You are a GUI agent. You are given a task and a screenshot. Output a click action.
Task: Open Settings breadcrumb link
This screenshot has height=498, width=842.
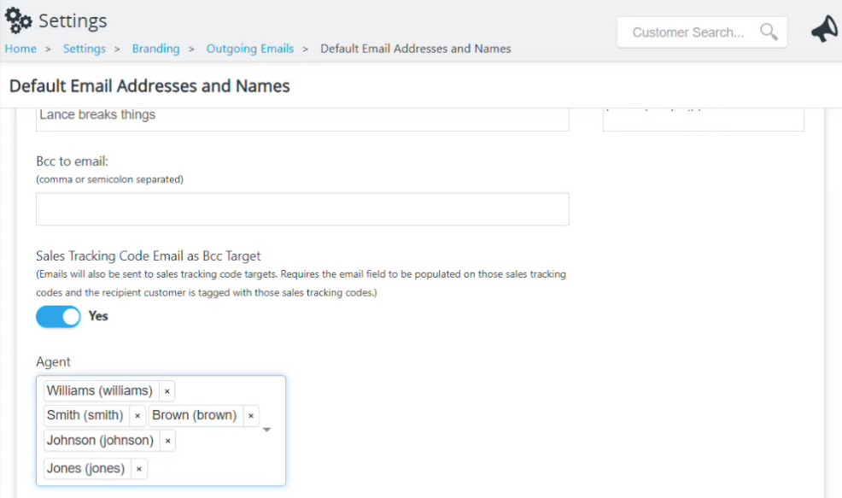tap(85, 49)
